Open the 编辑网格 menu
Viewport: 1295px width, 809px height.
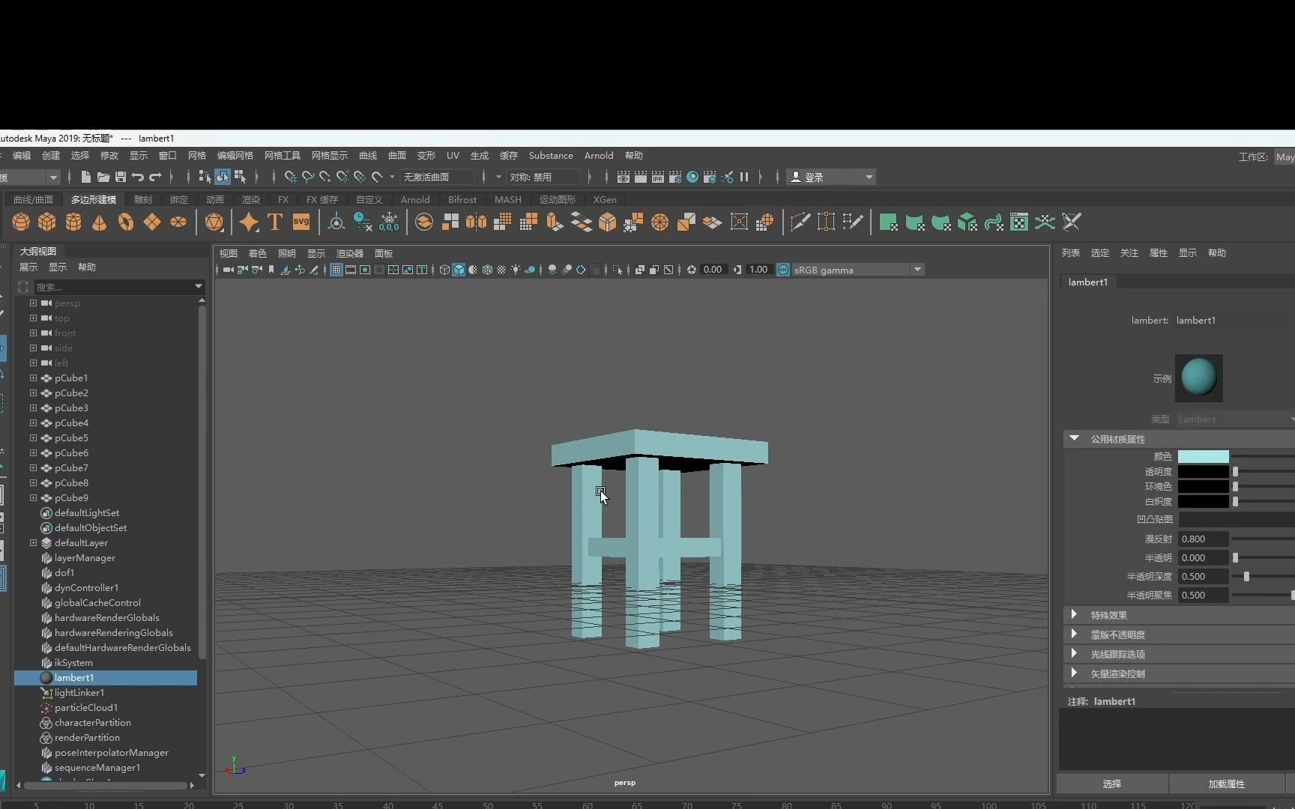coord(235,156)
